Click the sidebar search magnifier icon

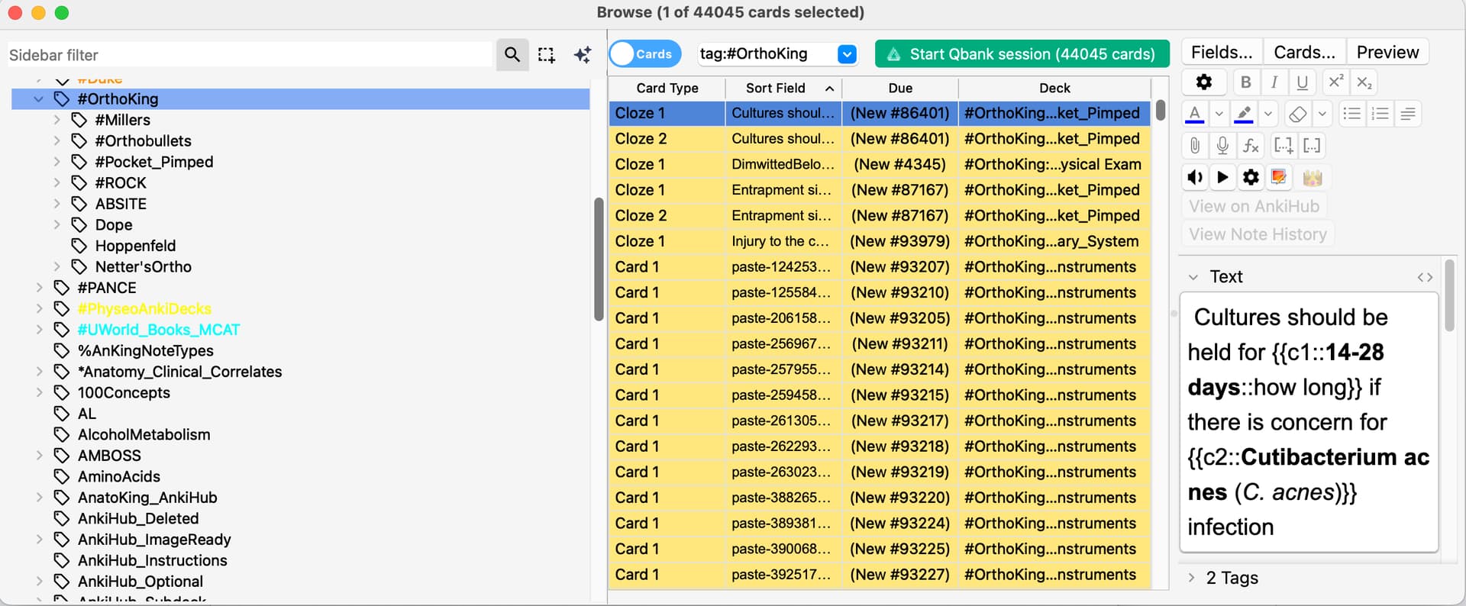[512, 55]
